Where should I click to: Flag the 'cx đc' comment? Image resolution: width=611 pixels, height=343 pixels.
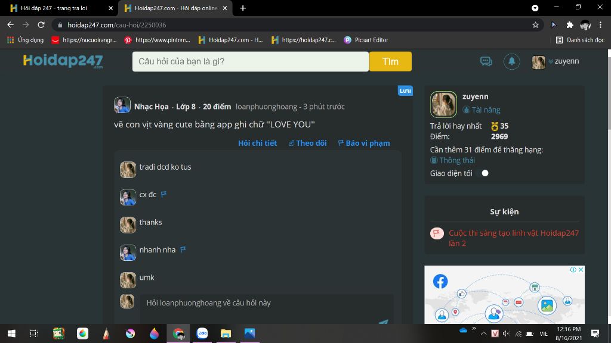pyautogui.click(x=163, y=194)
